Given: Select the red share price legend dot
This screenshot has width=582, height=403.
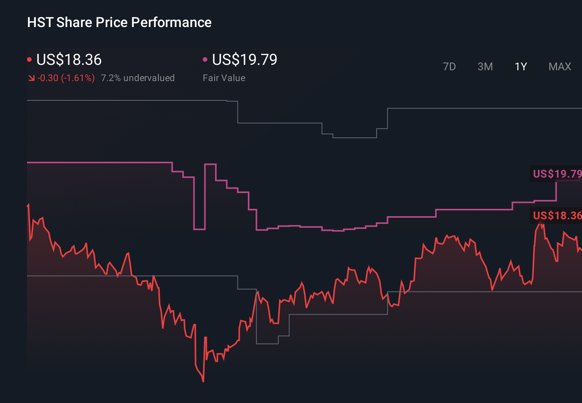Looking at the screenshot, I should (29, 59).
